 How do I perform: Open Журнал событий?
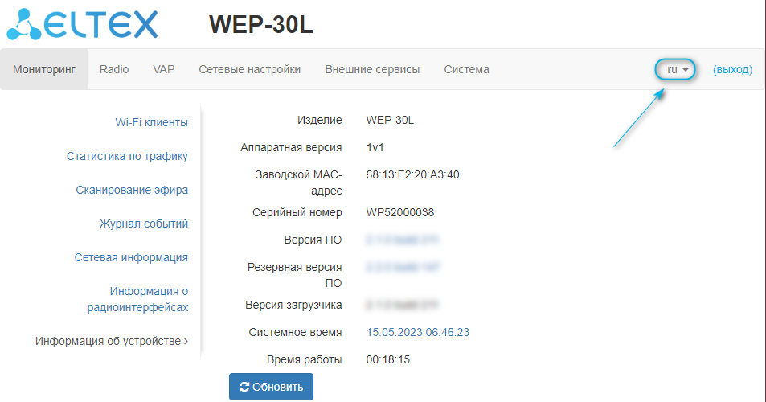[144, 224]
